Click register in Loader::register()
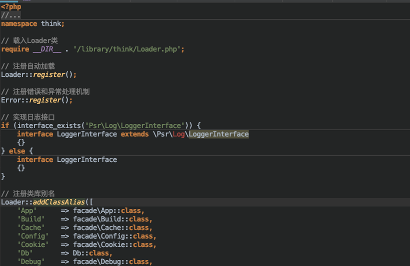 [49, 74]
